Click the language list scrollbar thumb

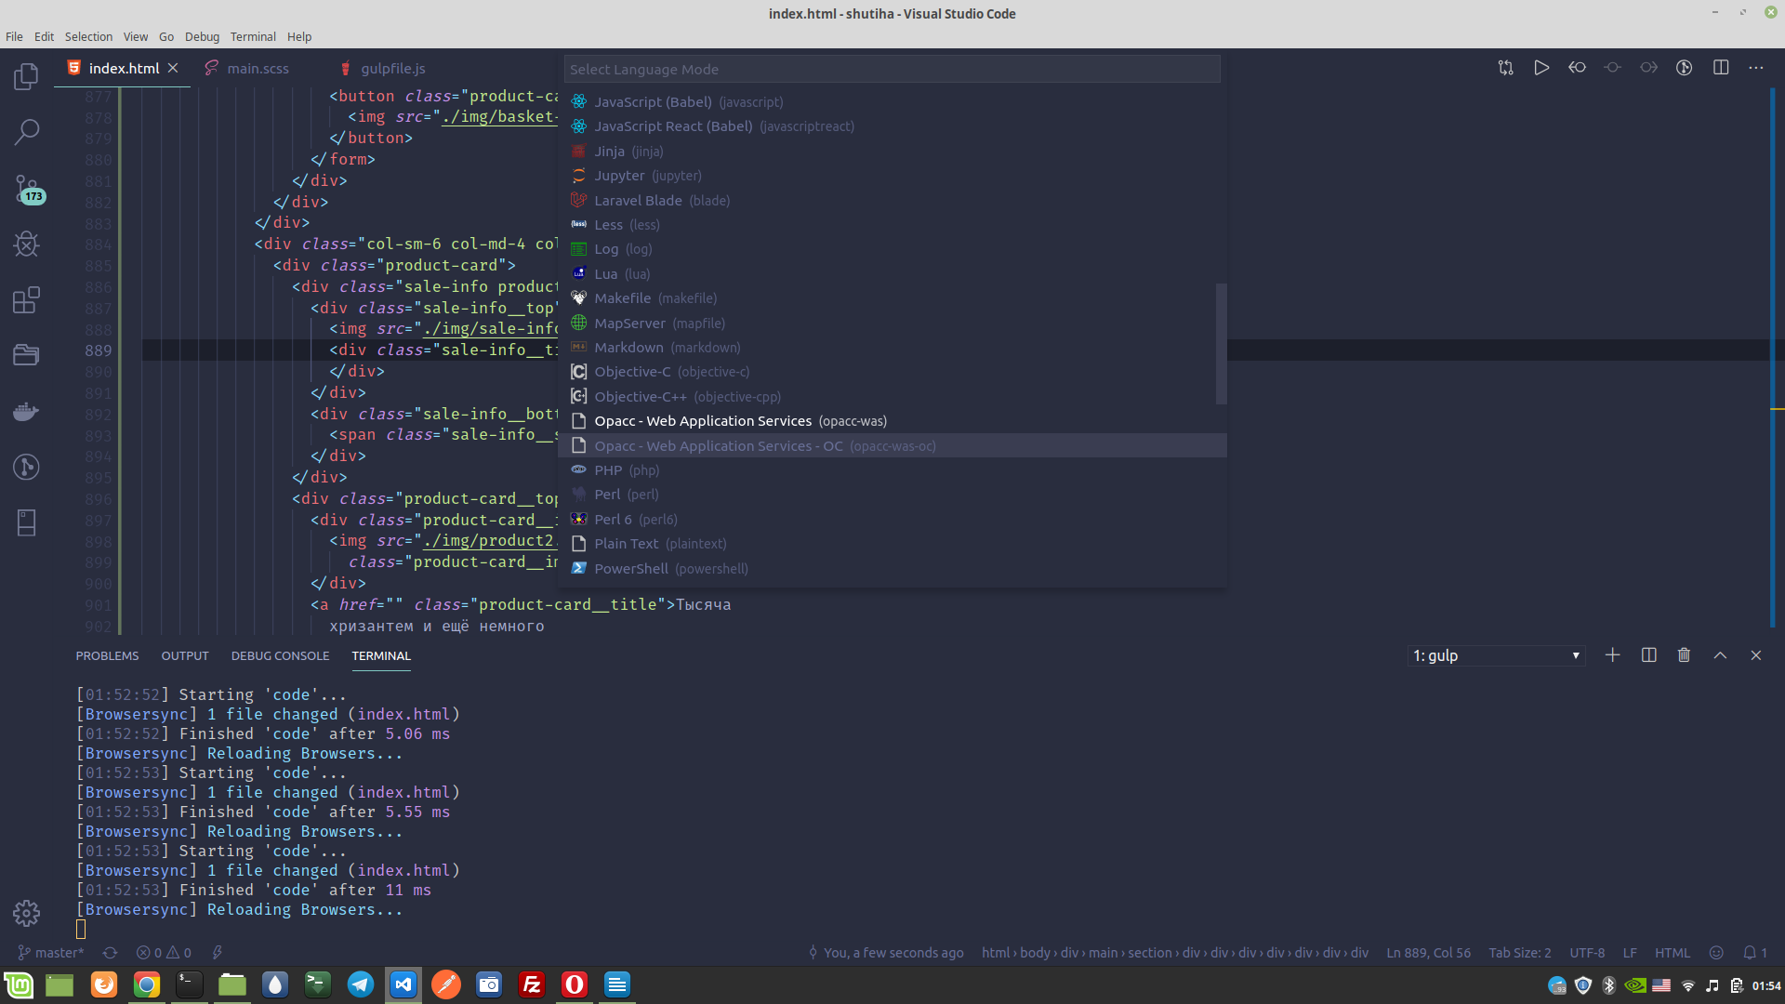point(1222,344)
